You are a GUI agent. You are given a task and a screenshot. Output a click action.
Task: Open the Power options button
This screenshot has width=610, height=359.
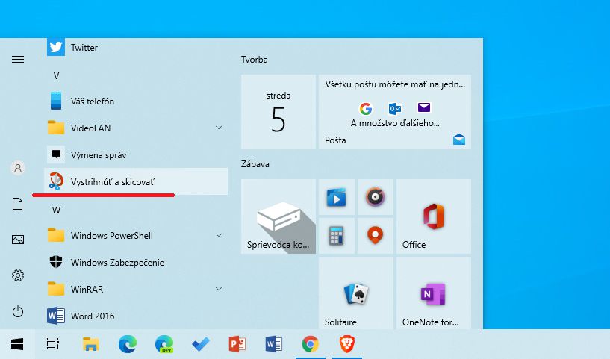(17, 311)
